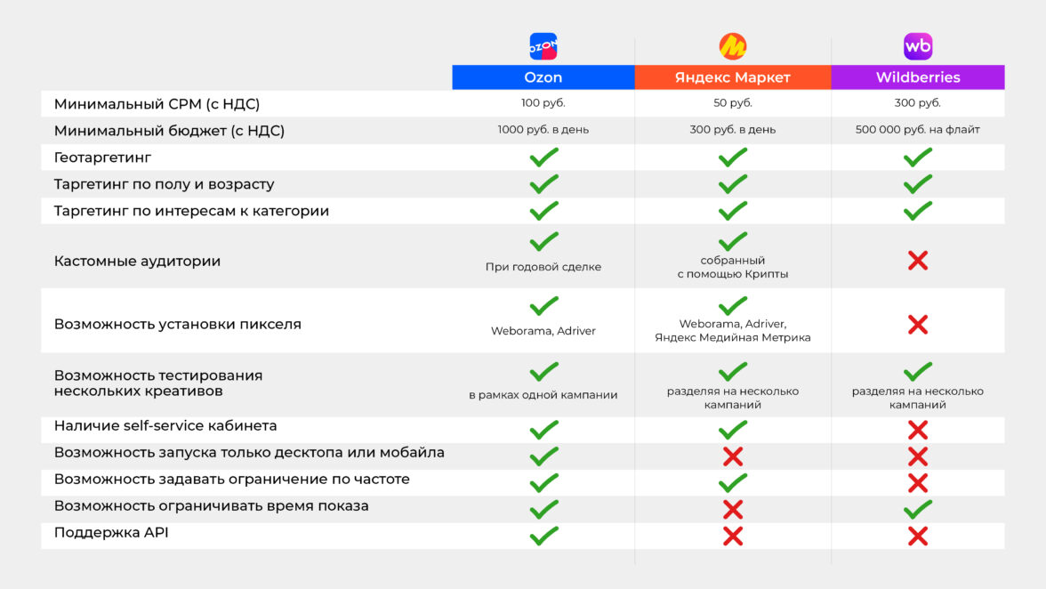This screenshot has width=1046, height=589.
Task: Click the Яндекс Маркет logo icon
Action: (733, 46)
